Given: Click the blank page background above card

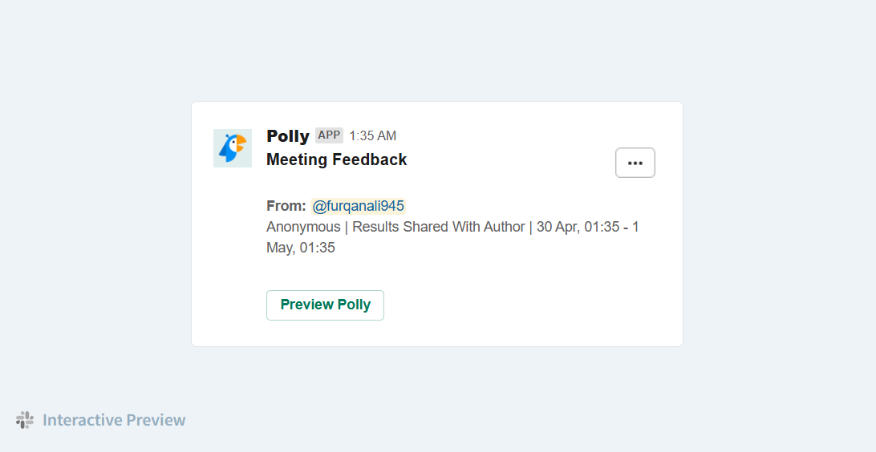Looking at the screenshot, I should click(x=437, y=50).
